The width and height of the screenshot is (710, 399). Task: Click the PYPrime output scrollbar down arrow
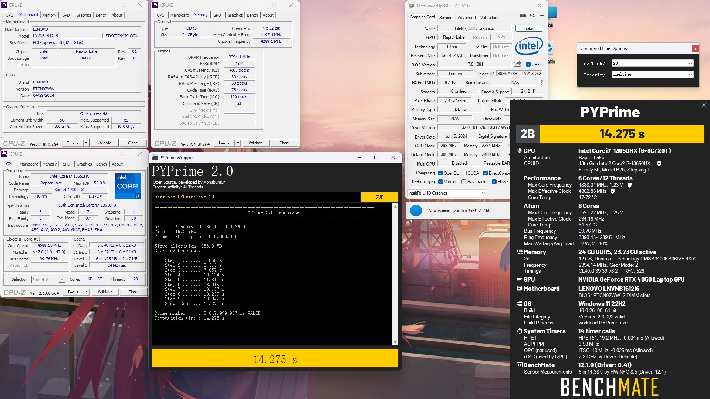coord(395,342)
